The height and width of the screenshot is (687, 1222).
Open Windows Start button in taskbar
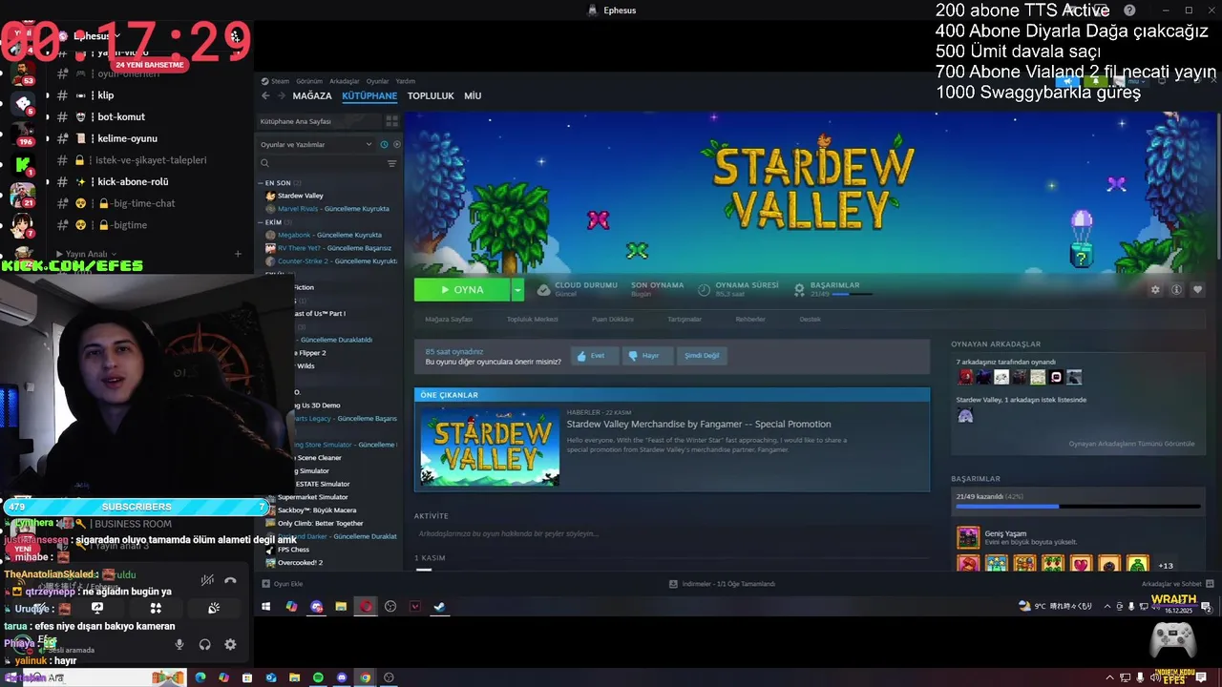tap(266, 606)
